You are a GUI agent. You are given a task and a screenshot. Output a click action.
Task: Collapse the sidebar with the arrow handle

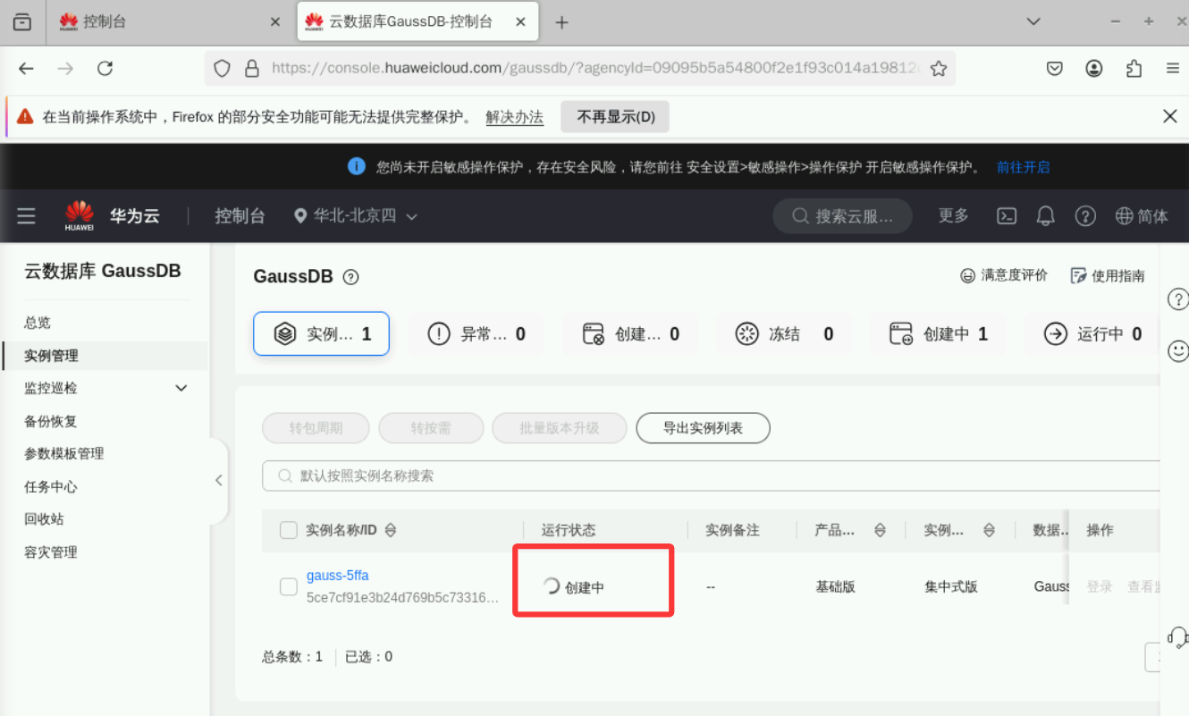(x=219, y=480)
